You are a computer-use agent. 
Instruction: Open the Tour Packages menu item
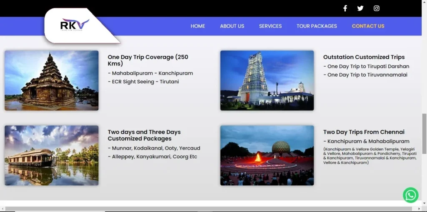316,26
